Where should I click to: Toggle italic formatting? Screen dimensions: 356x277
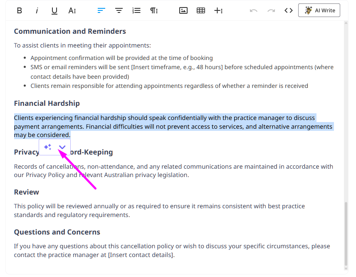37,10
